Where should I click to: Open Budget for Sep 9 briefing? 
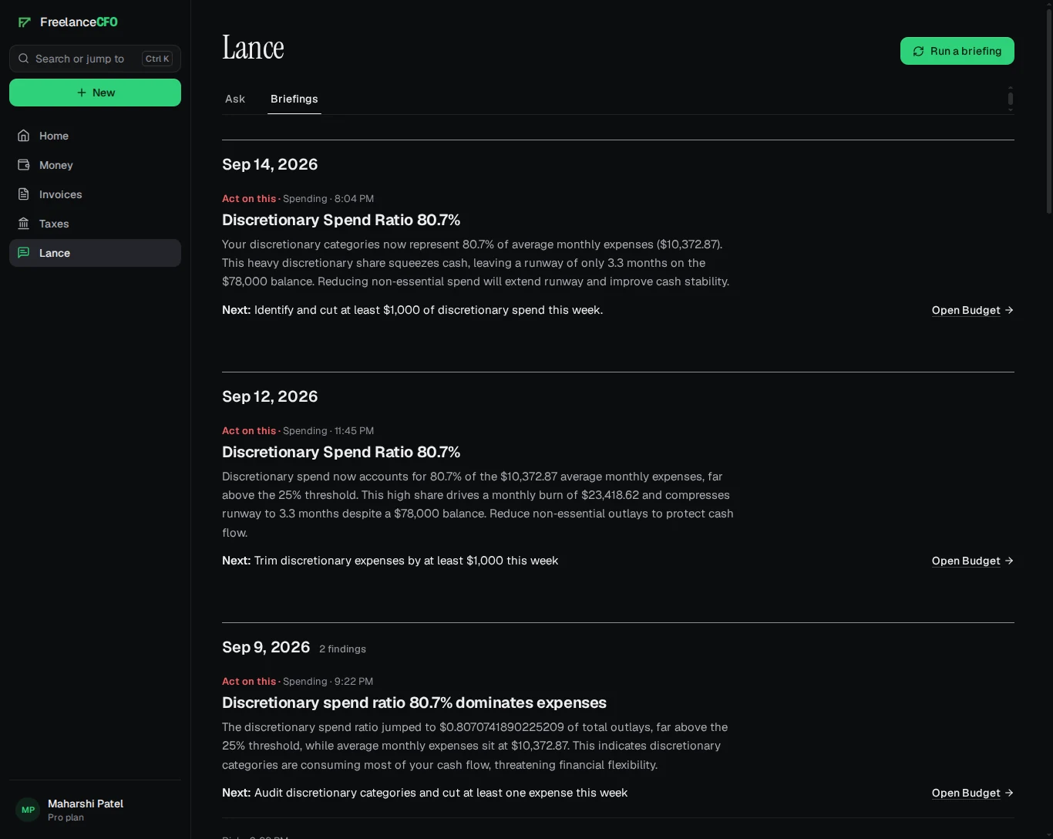pyautogui.click(x=973, y=793)
